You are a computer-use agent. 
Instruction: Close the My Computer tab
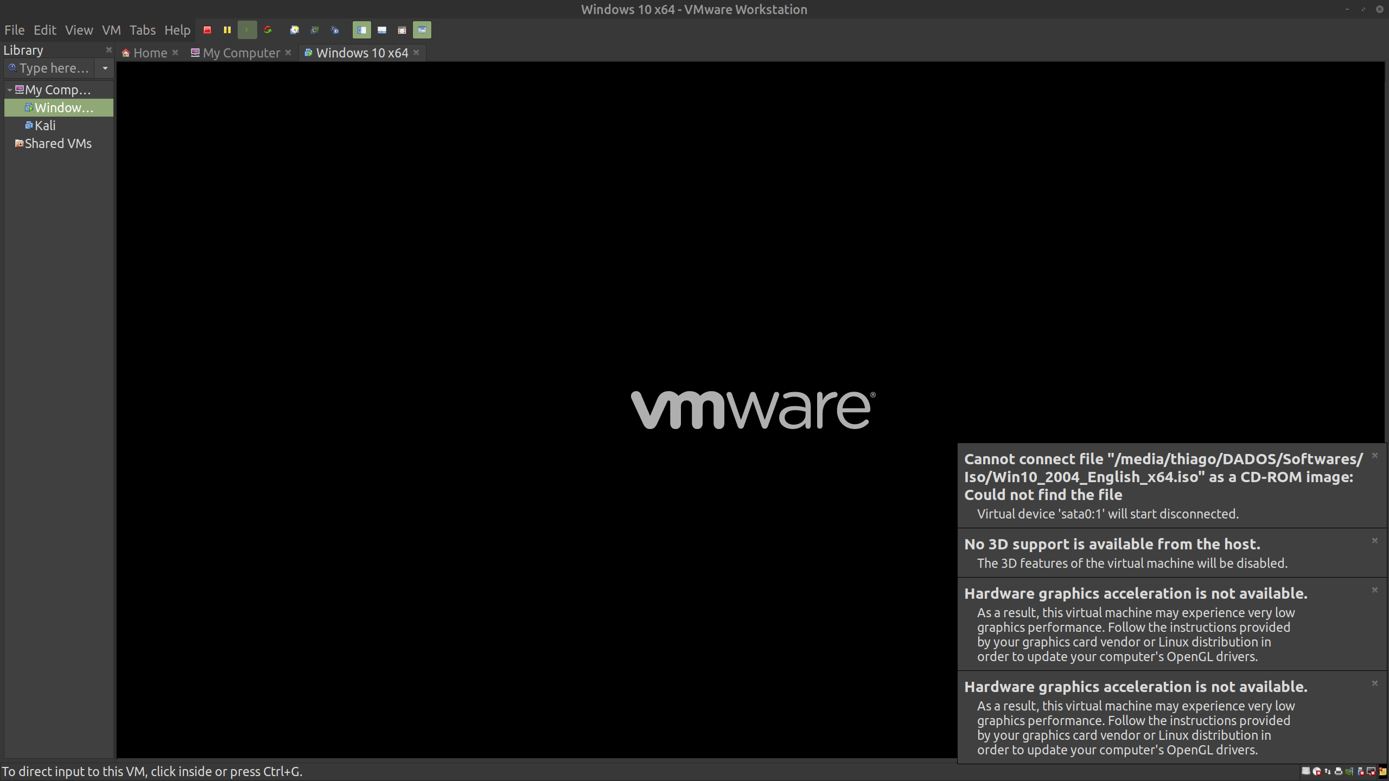pyautogui.click(x=288, y=53)
